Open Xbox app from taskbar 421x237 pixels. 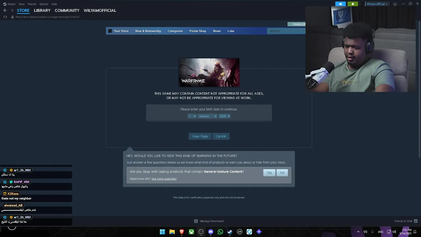pos(191,232)
